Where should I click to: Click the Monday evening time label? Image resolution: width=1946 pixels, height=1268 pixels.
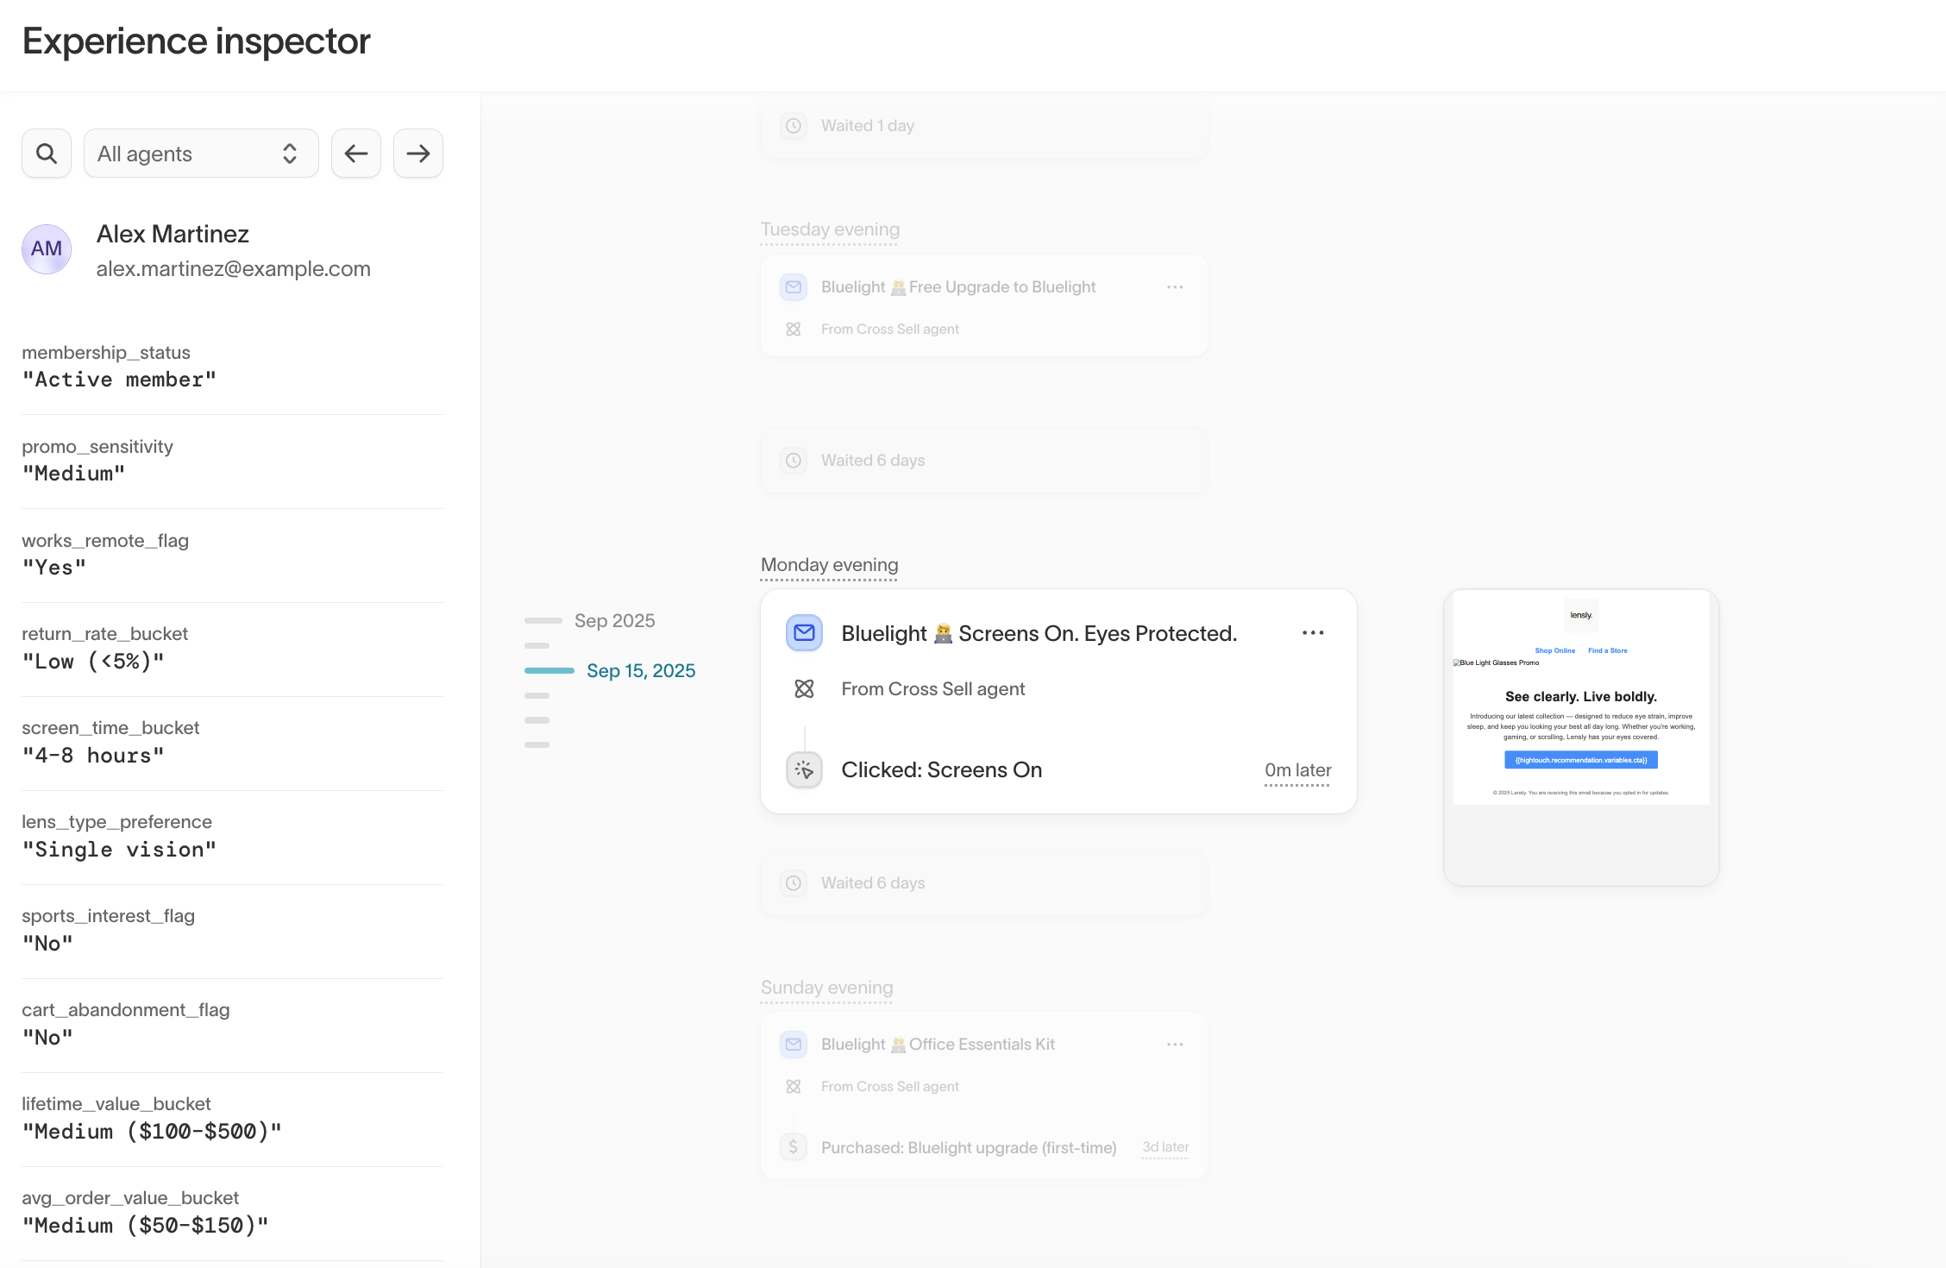point(829,565)
